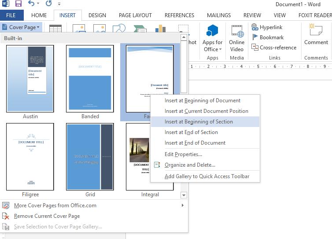Open More Cover Pages from Office.com
The height and width of the screenshot is (239, 332).
(94, 205)
